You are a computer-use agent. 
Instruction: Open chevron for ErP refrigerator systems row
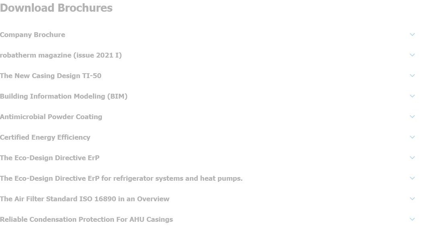point(412,178)
